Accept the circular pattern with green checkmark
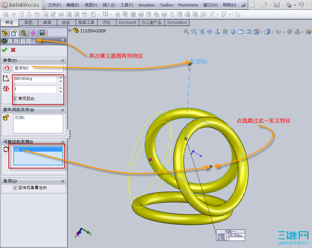The image size is (312, 248). click(x=4, y=50)
